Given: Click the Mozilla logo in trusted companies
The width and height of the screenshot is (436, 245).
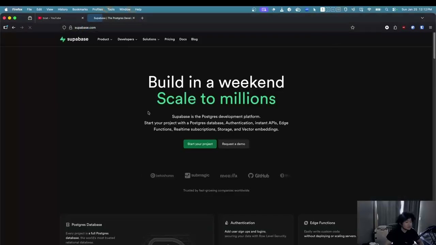Looking at the screenshot, I should [x=229, y=176].
